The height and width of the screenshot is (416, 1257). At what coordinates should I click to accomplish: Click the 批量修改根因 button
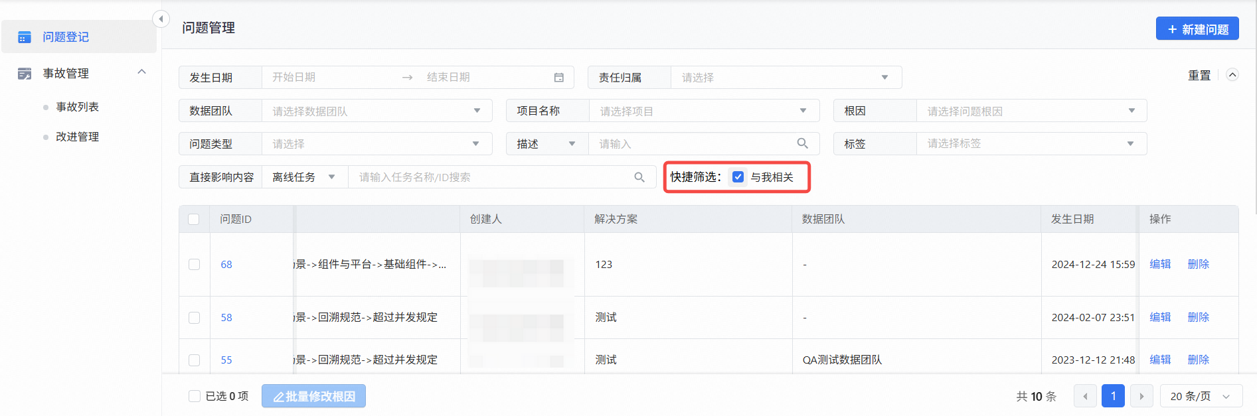tap(313, 396)
